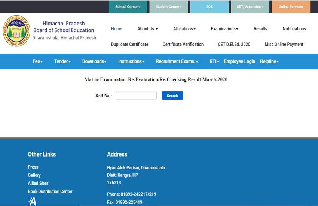This screenshot has height=206, width=318.
Task: Open the Examinations menu
Action: click(224, 29)
